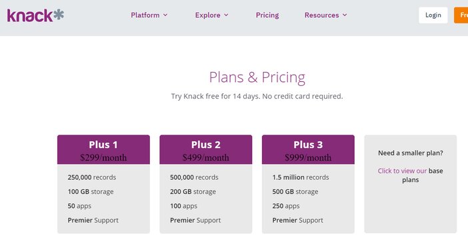The height and width of the screenshot is (244, 468).
Task: Click the $299/month price text
Action: tap(103, 157)
